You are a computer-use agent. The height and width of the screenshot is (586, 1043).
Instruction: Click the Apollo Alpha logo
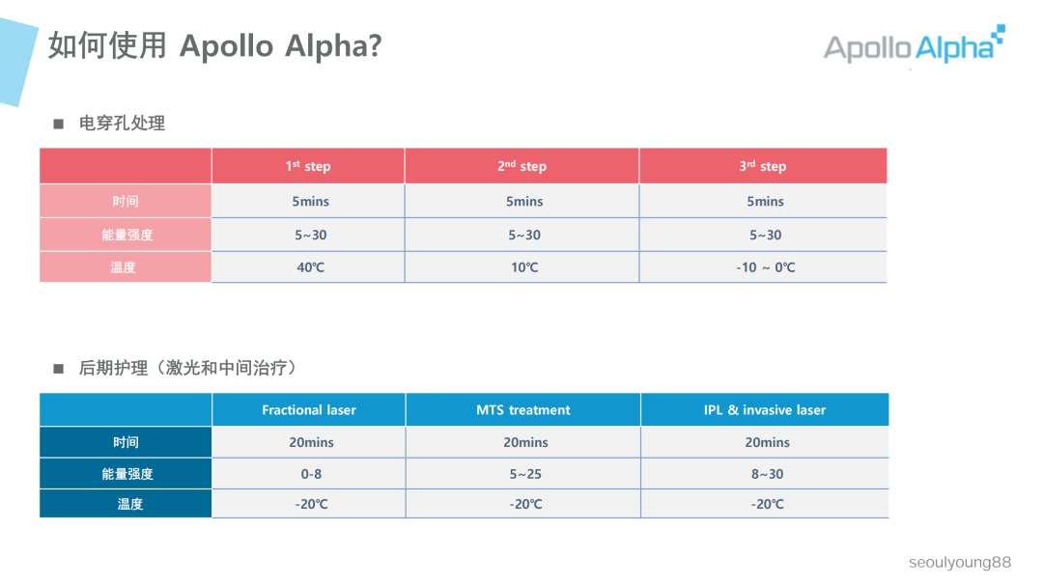click(914, 44)
